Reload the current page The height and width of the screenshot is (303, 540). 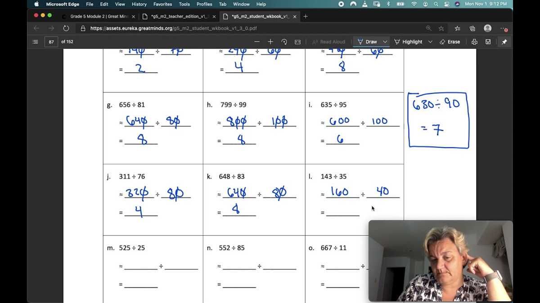tap(66, 28)
